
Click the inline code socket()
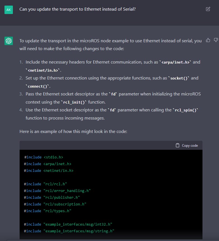coord(179,78)
